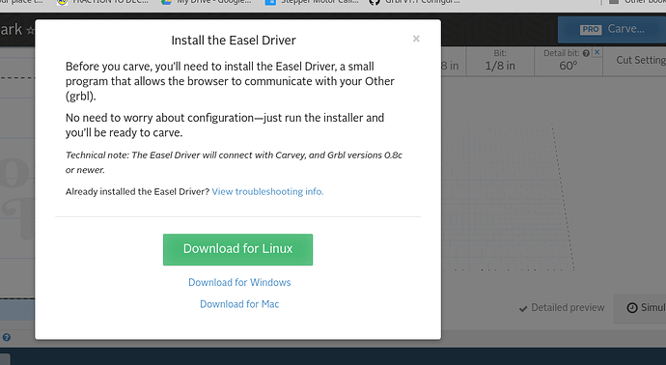Click the Detail bit help icon
The image size is (666, 365).
586,53
